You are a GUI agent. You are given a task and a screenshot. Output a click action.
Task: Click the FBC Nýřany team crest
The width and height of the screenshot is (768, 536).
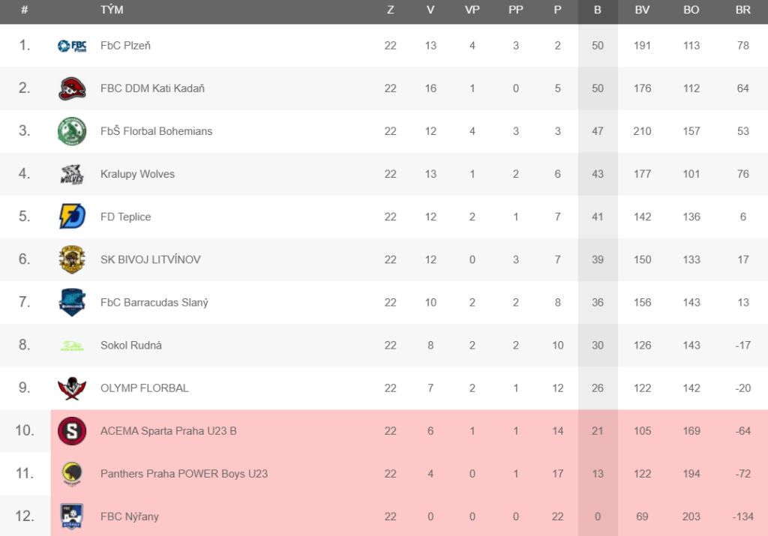72,517
